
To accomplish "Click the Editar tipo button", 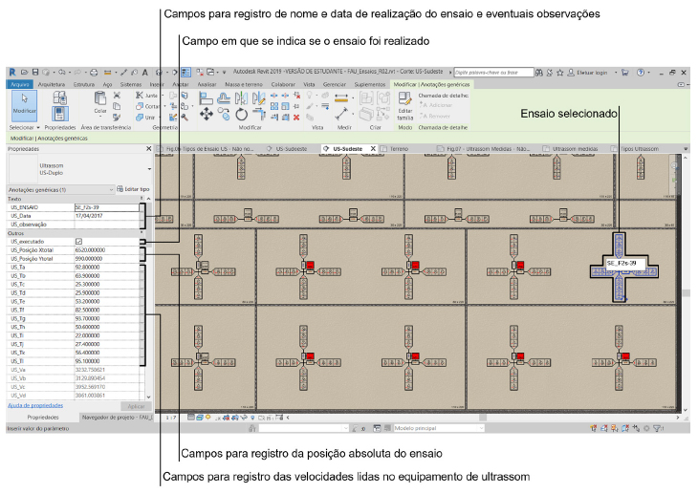I will click(x=133, y=190).
